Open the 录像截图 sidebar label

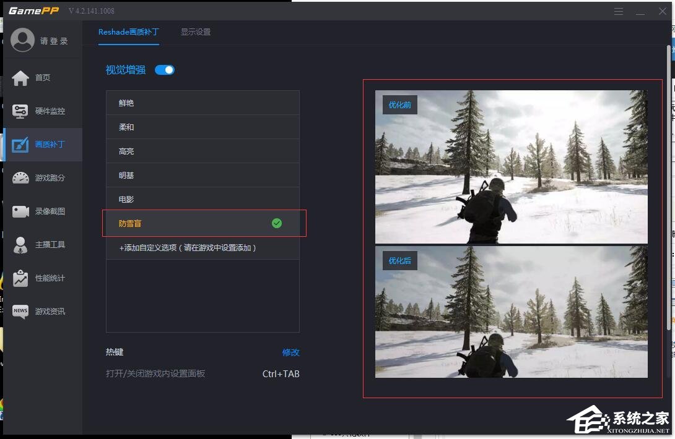tap(50, 211)
